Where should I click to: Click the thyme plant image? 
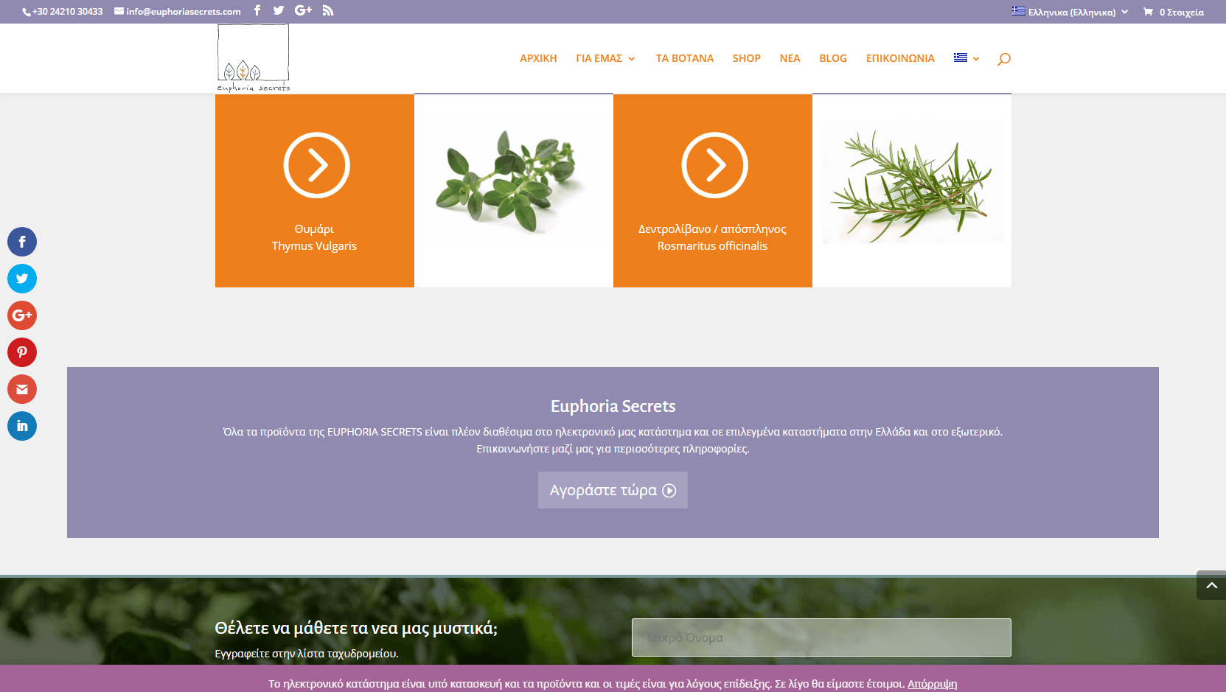514,181
